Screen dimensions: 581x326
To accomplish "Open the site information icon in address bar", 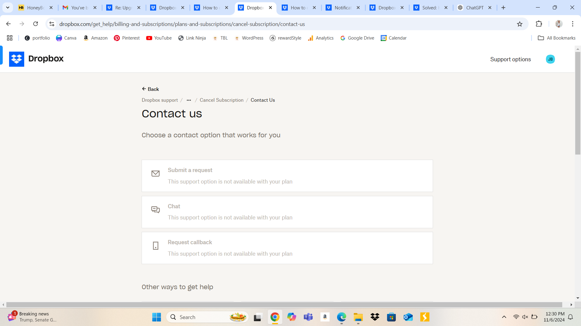I will click(52, 24).
